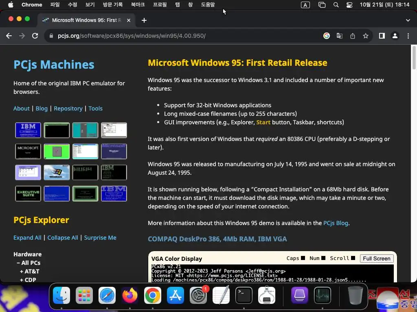Open the 북마크 menu

(x=138, y=4)
